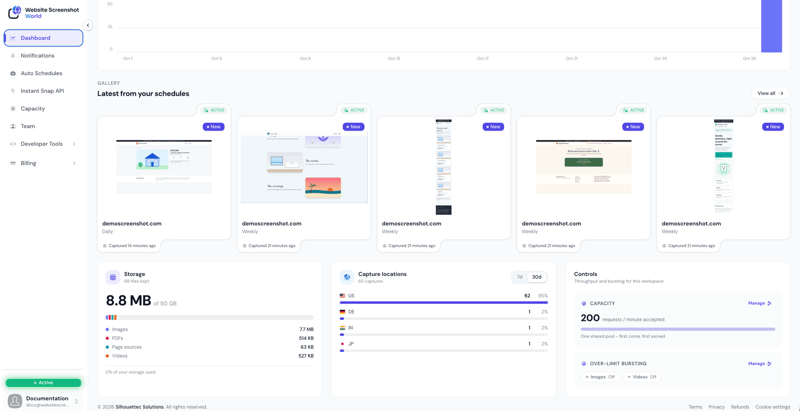Click the IN India flag icon
Screen dimensions: 800x411
pyautogui.click(x=342, y=328)
